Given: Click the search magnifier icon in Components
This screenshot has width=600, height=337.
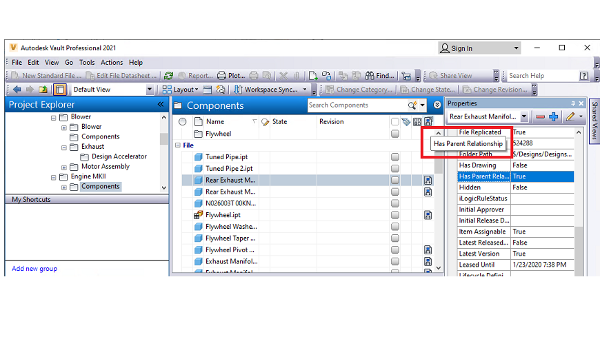Looking at the screenshot, I should point(412,105).
